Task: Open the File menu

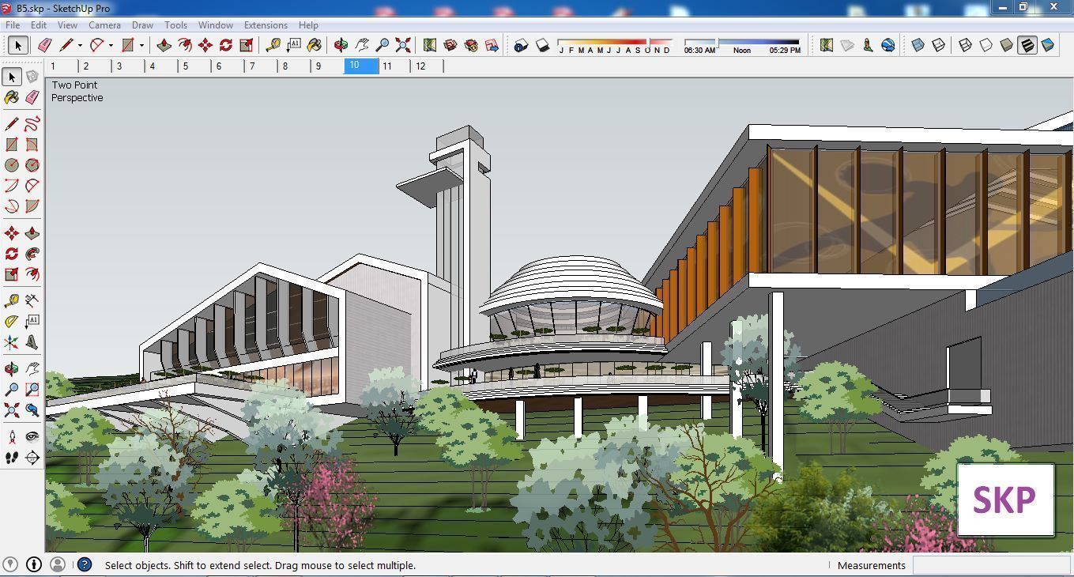Action: coord(13,25)
